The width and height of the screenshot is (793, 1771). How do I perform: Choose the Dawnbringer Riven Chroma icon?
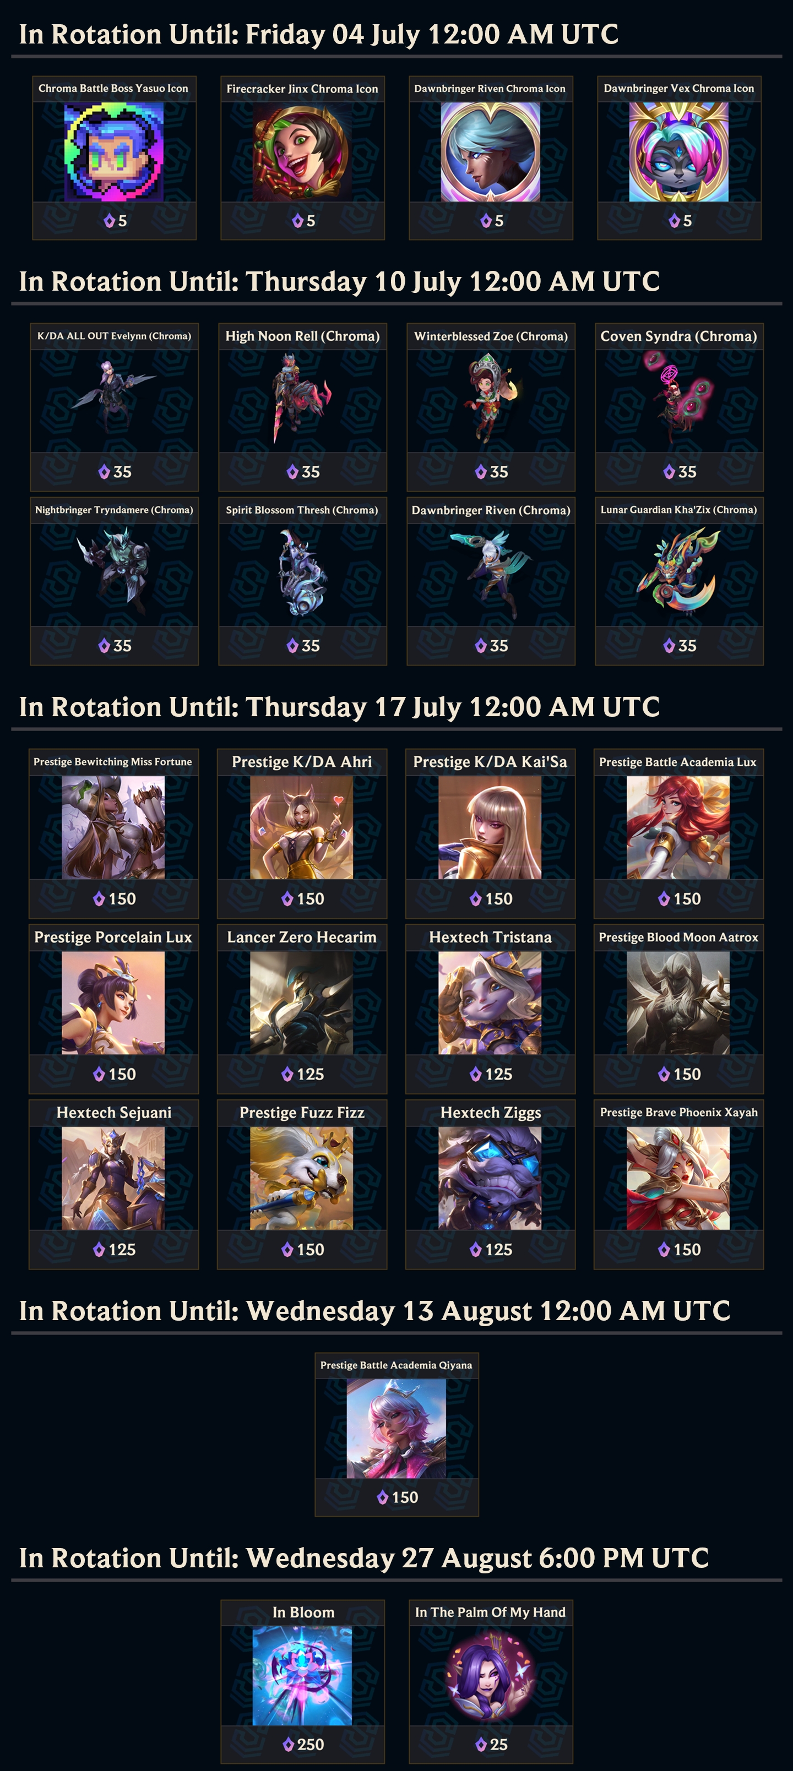click(490, 152)
